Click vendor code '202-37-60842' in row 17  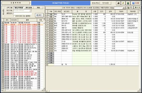pyautogui.click(x=121, y=51)
